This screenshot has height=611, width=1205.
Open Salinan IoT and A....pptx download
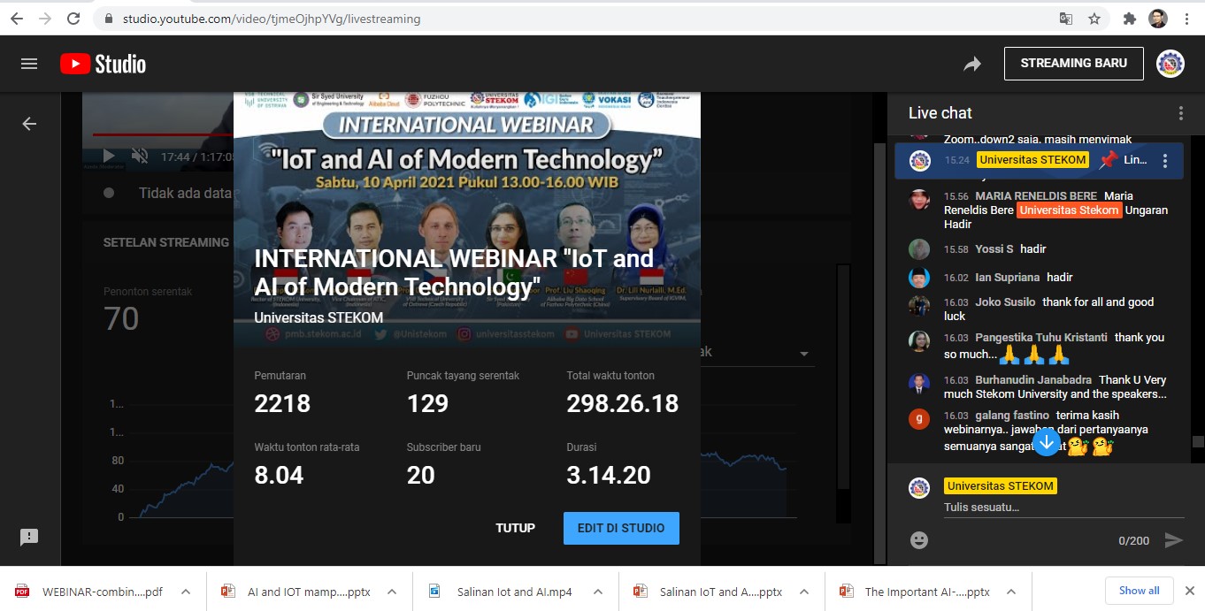pyautogui.click(x=710, y=592)
